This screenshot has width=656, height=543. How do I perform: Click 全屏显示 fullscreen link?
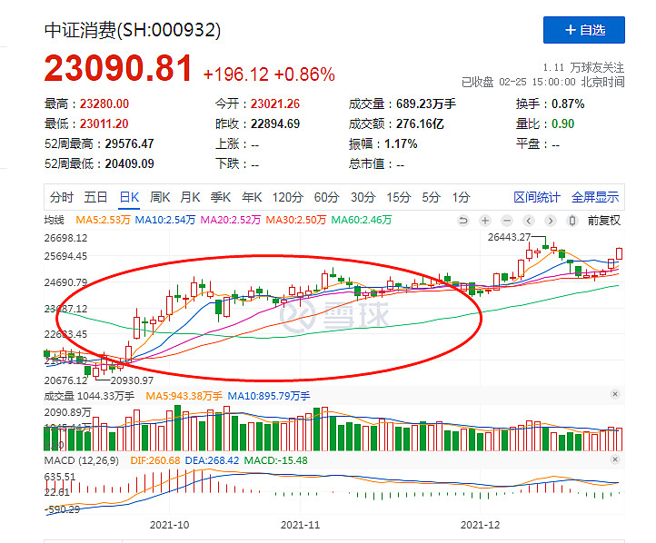[595, 197]
